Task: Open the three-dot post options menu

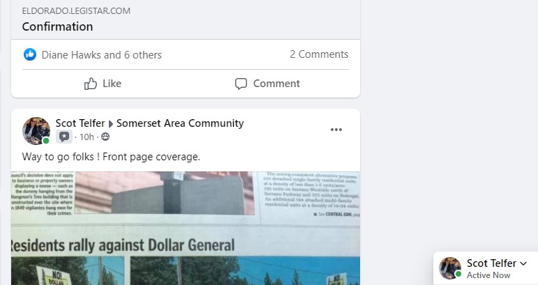Action: (336, 130)
